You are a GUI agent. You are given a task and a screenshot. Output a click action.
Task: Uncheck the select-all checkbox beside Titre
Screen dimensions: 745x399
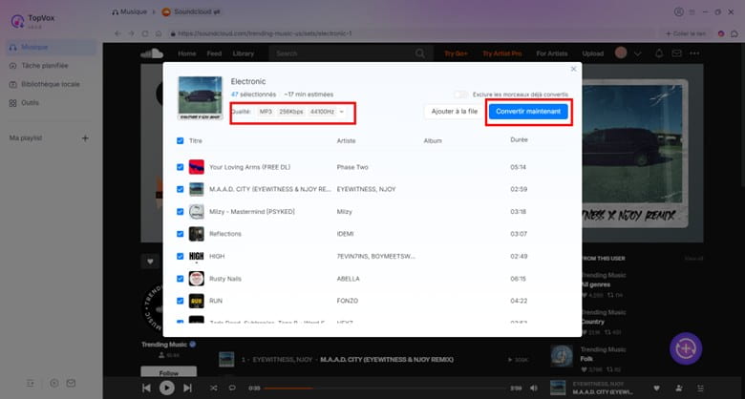coord(181,140)
